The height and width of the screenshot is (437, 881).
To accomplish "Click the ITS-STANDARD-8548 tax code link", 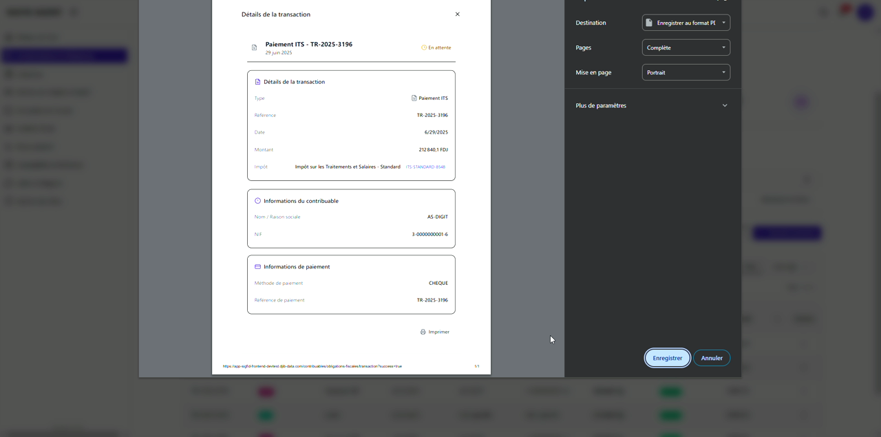I will pos(425,167).
